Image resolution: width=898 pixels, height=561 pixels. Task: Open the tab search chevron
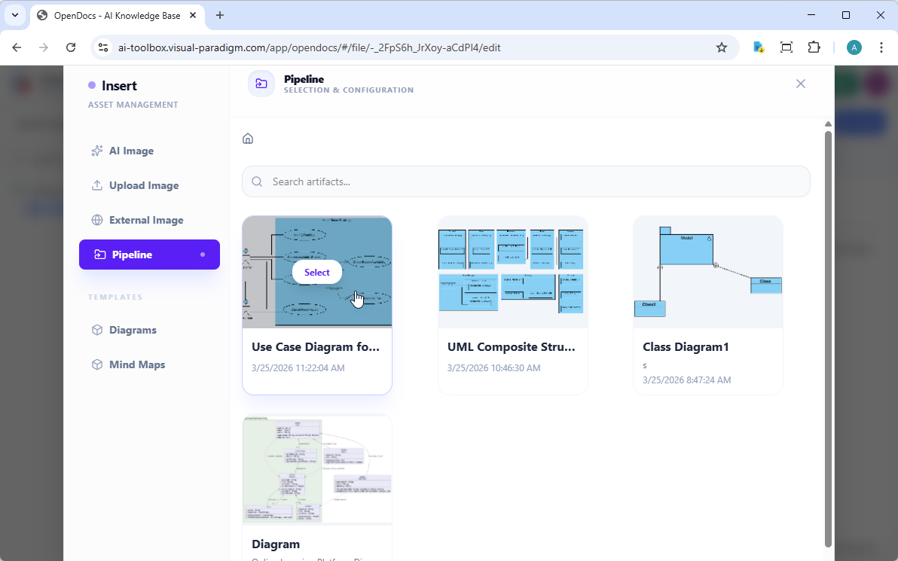[x=14, y=15]
